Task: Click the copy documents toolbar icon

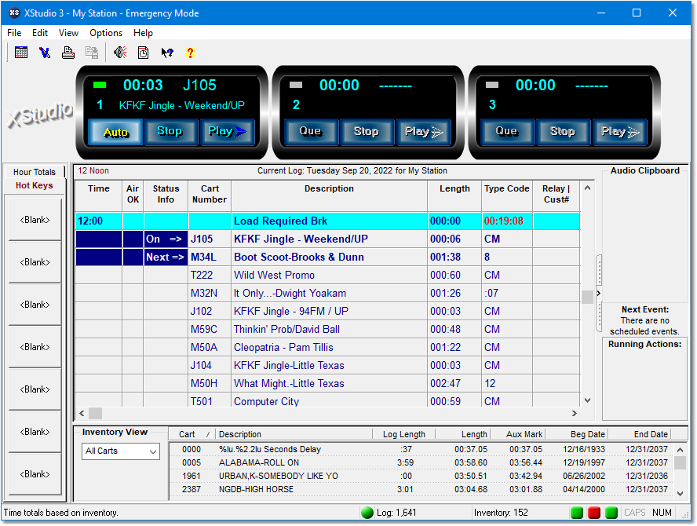Action: pos(92,53)
